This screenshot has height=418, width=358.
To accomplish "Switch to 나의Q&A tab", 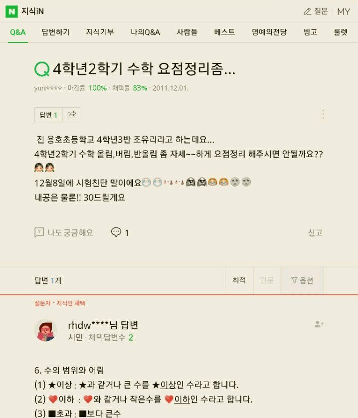I will coord(145,32).
